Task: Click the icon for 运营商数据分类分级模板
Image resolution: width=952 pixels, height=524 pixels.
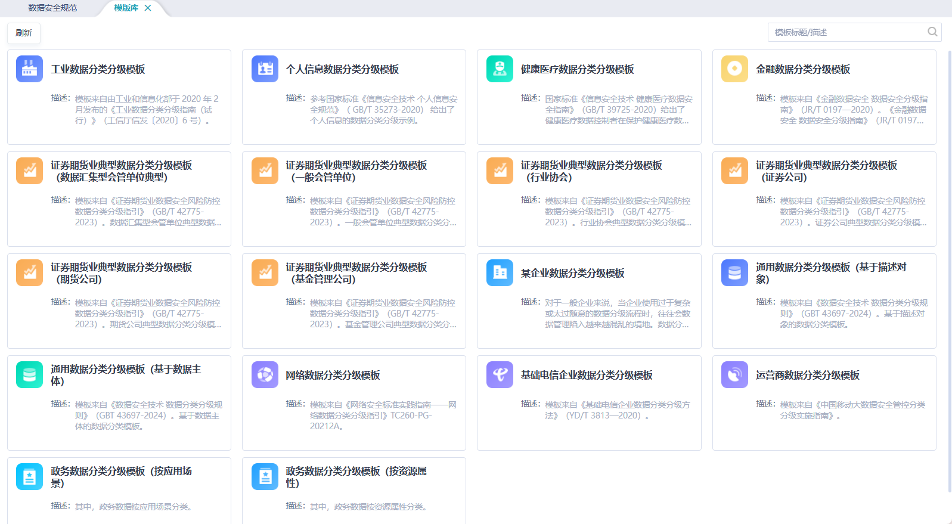Action: pos(734,375)
